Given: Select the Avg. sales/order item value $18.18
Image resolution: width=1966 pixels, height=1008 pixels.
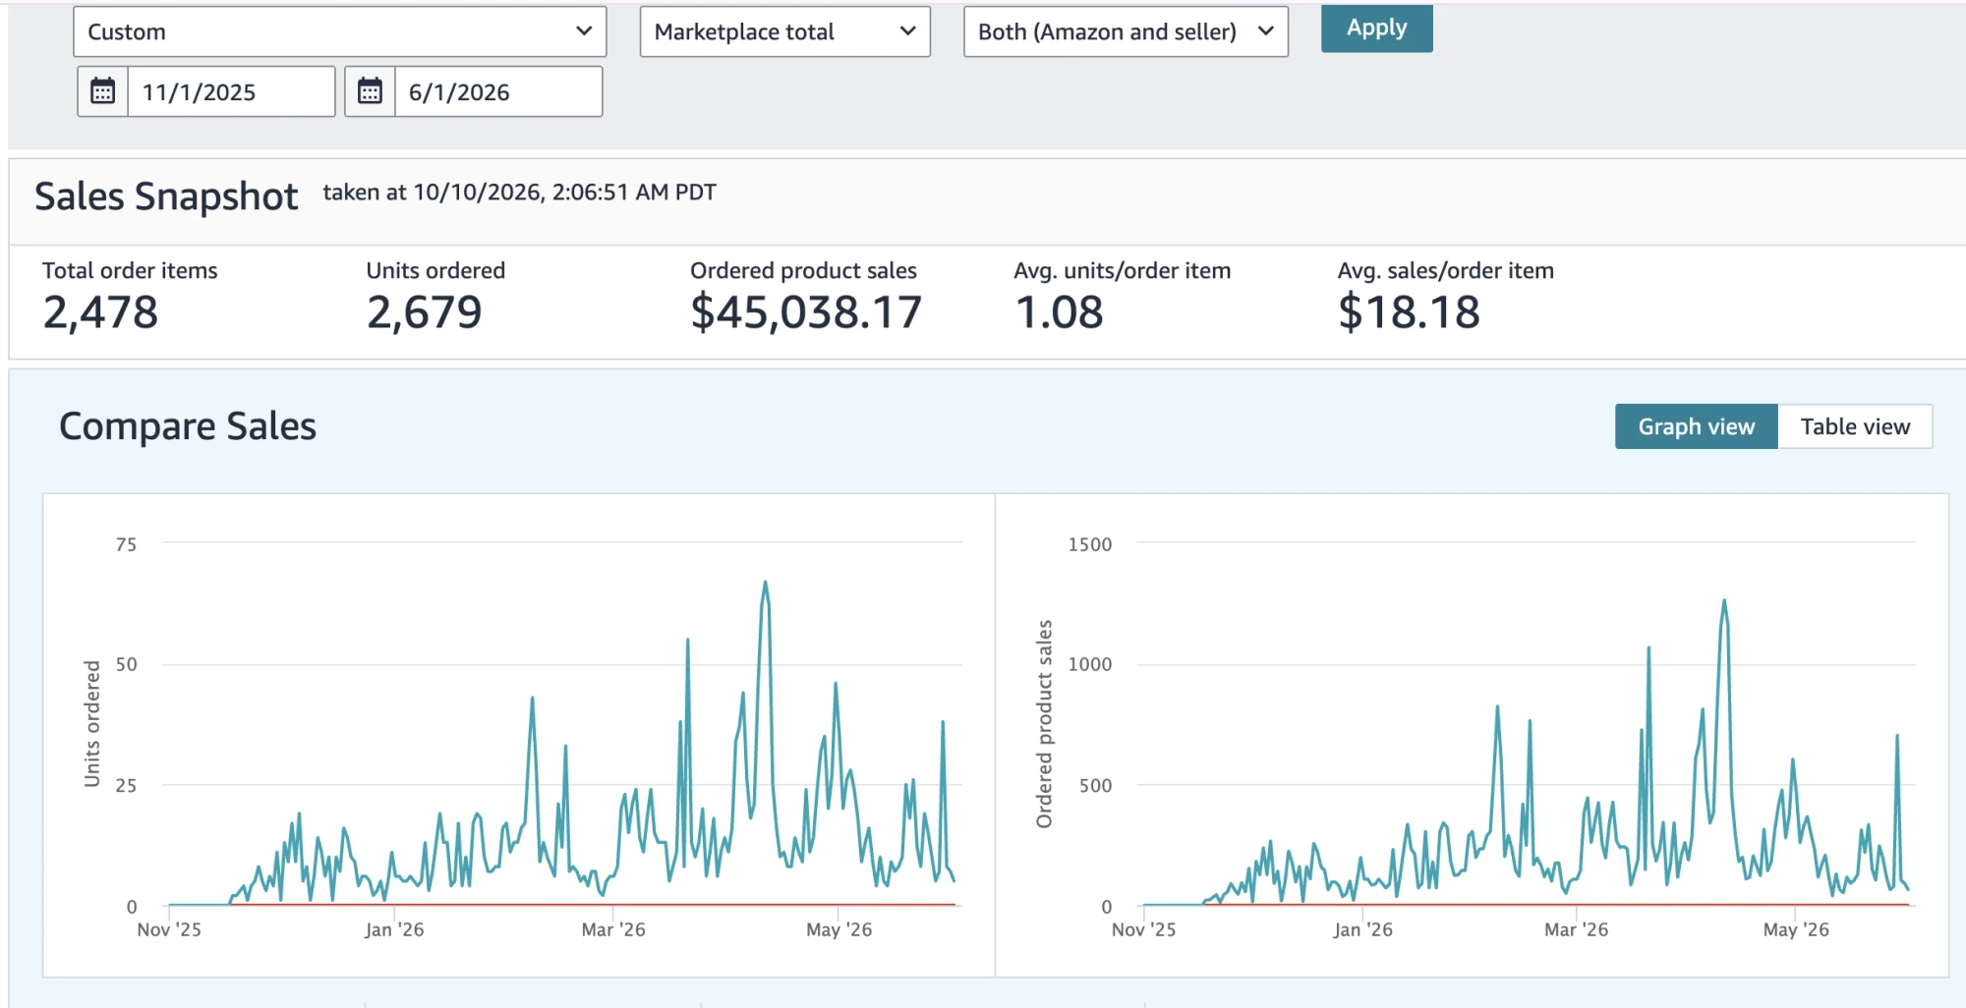Looking at the screenshot, I should (1409, 312).
